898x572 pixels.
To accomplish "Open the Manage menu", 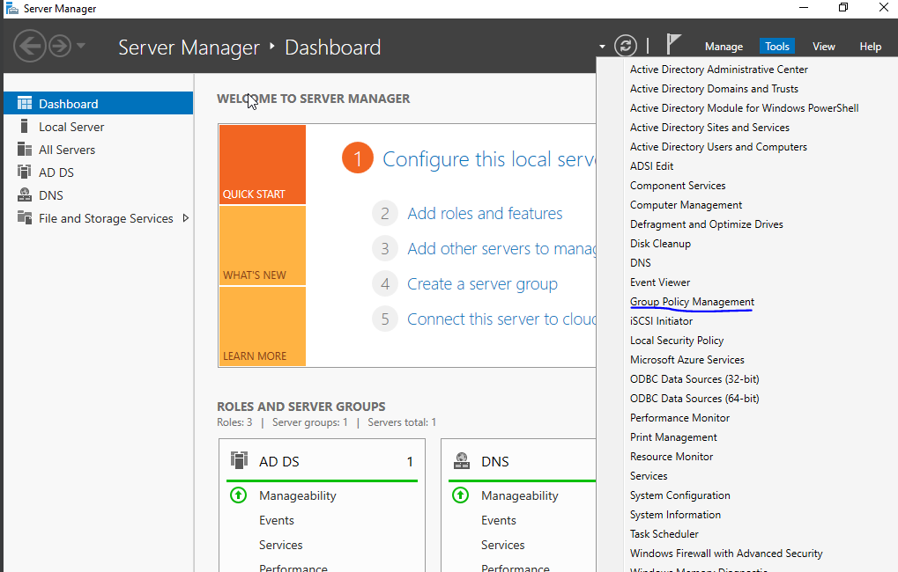I will point(724,47).
